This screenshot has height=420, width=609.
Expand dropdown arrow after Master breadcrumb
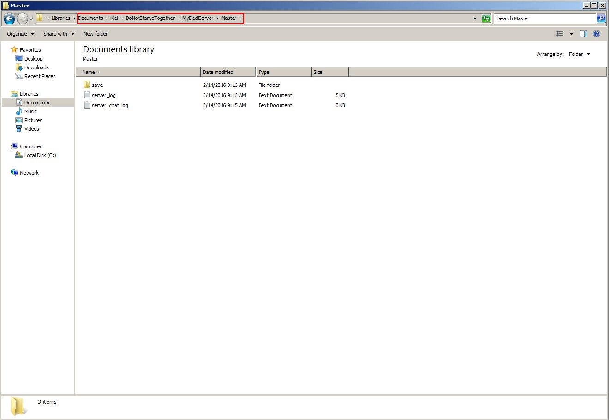pos(241,18)
